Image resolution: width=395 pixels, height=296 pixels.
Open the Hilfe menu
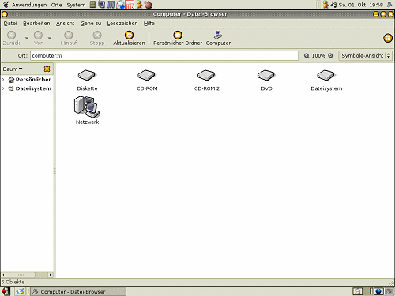[x=149, y=24]
